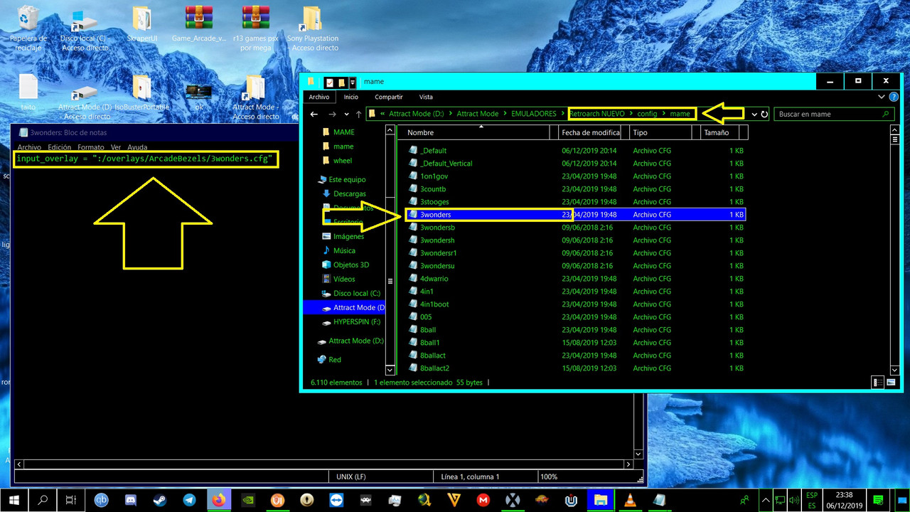Select the 3wondersb file row
The image size is (910, 512).
[574, 228]
